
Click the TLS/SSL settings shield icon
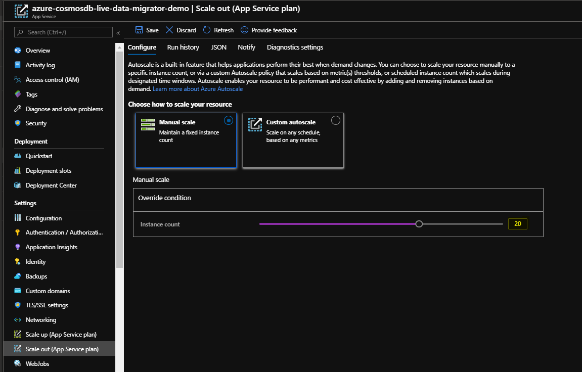click(x=18, y=305)
